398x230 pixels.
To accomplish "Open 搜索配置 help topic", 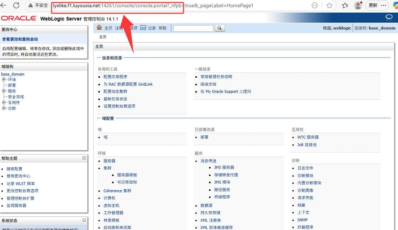I will pos(14,169).
